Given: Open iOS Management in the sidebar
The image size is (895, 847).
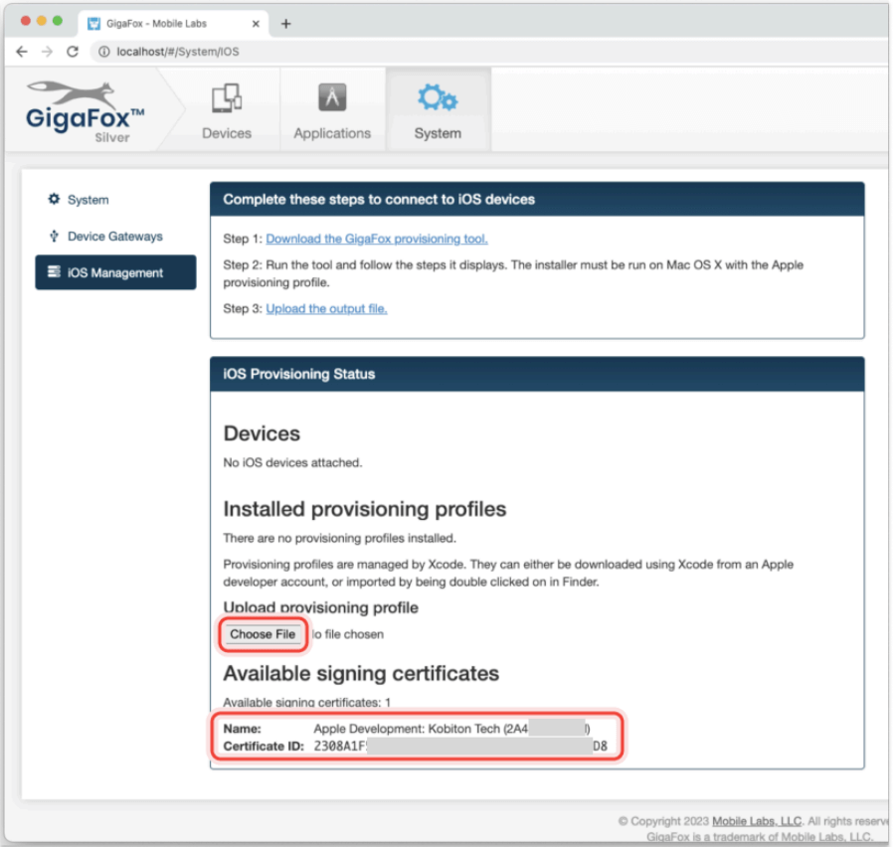Looking at the screenshot, I should point(115,272).
